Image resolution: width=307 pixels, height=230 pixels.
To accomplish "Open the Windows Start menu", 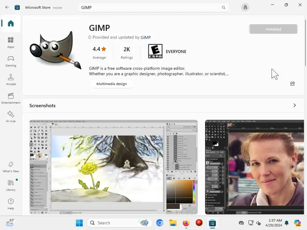I will coord(79,223).
